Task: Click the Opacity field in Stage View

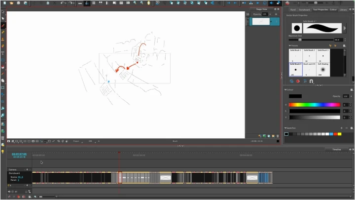Action: (x=265, y=14)
